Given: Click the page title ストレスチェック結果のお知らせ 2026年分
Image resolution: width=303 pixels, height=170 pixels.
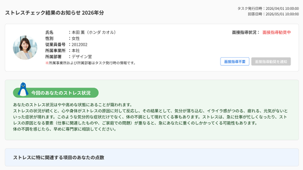Looking at the screenshot, I should point(54,13).
